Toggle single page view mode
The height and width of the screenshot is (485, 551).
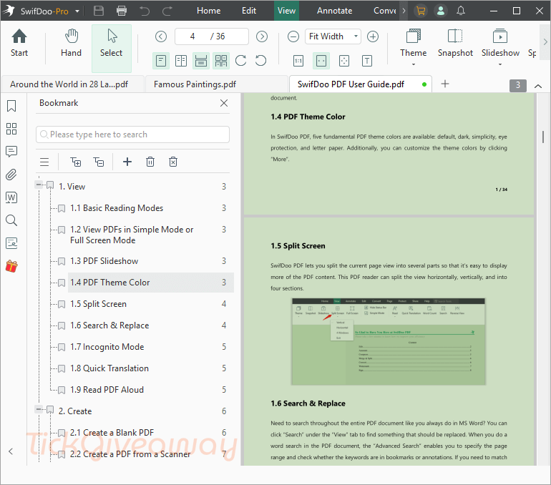pos(161,61)
